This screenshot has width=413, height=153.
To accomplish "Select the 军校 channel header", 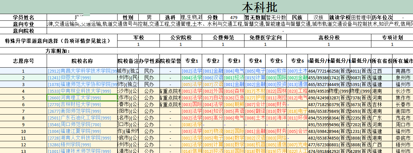I will (139, 37).
